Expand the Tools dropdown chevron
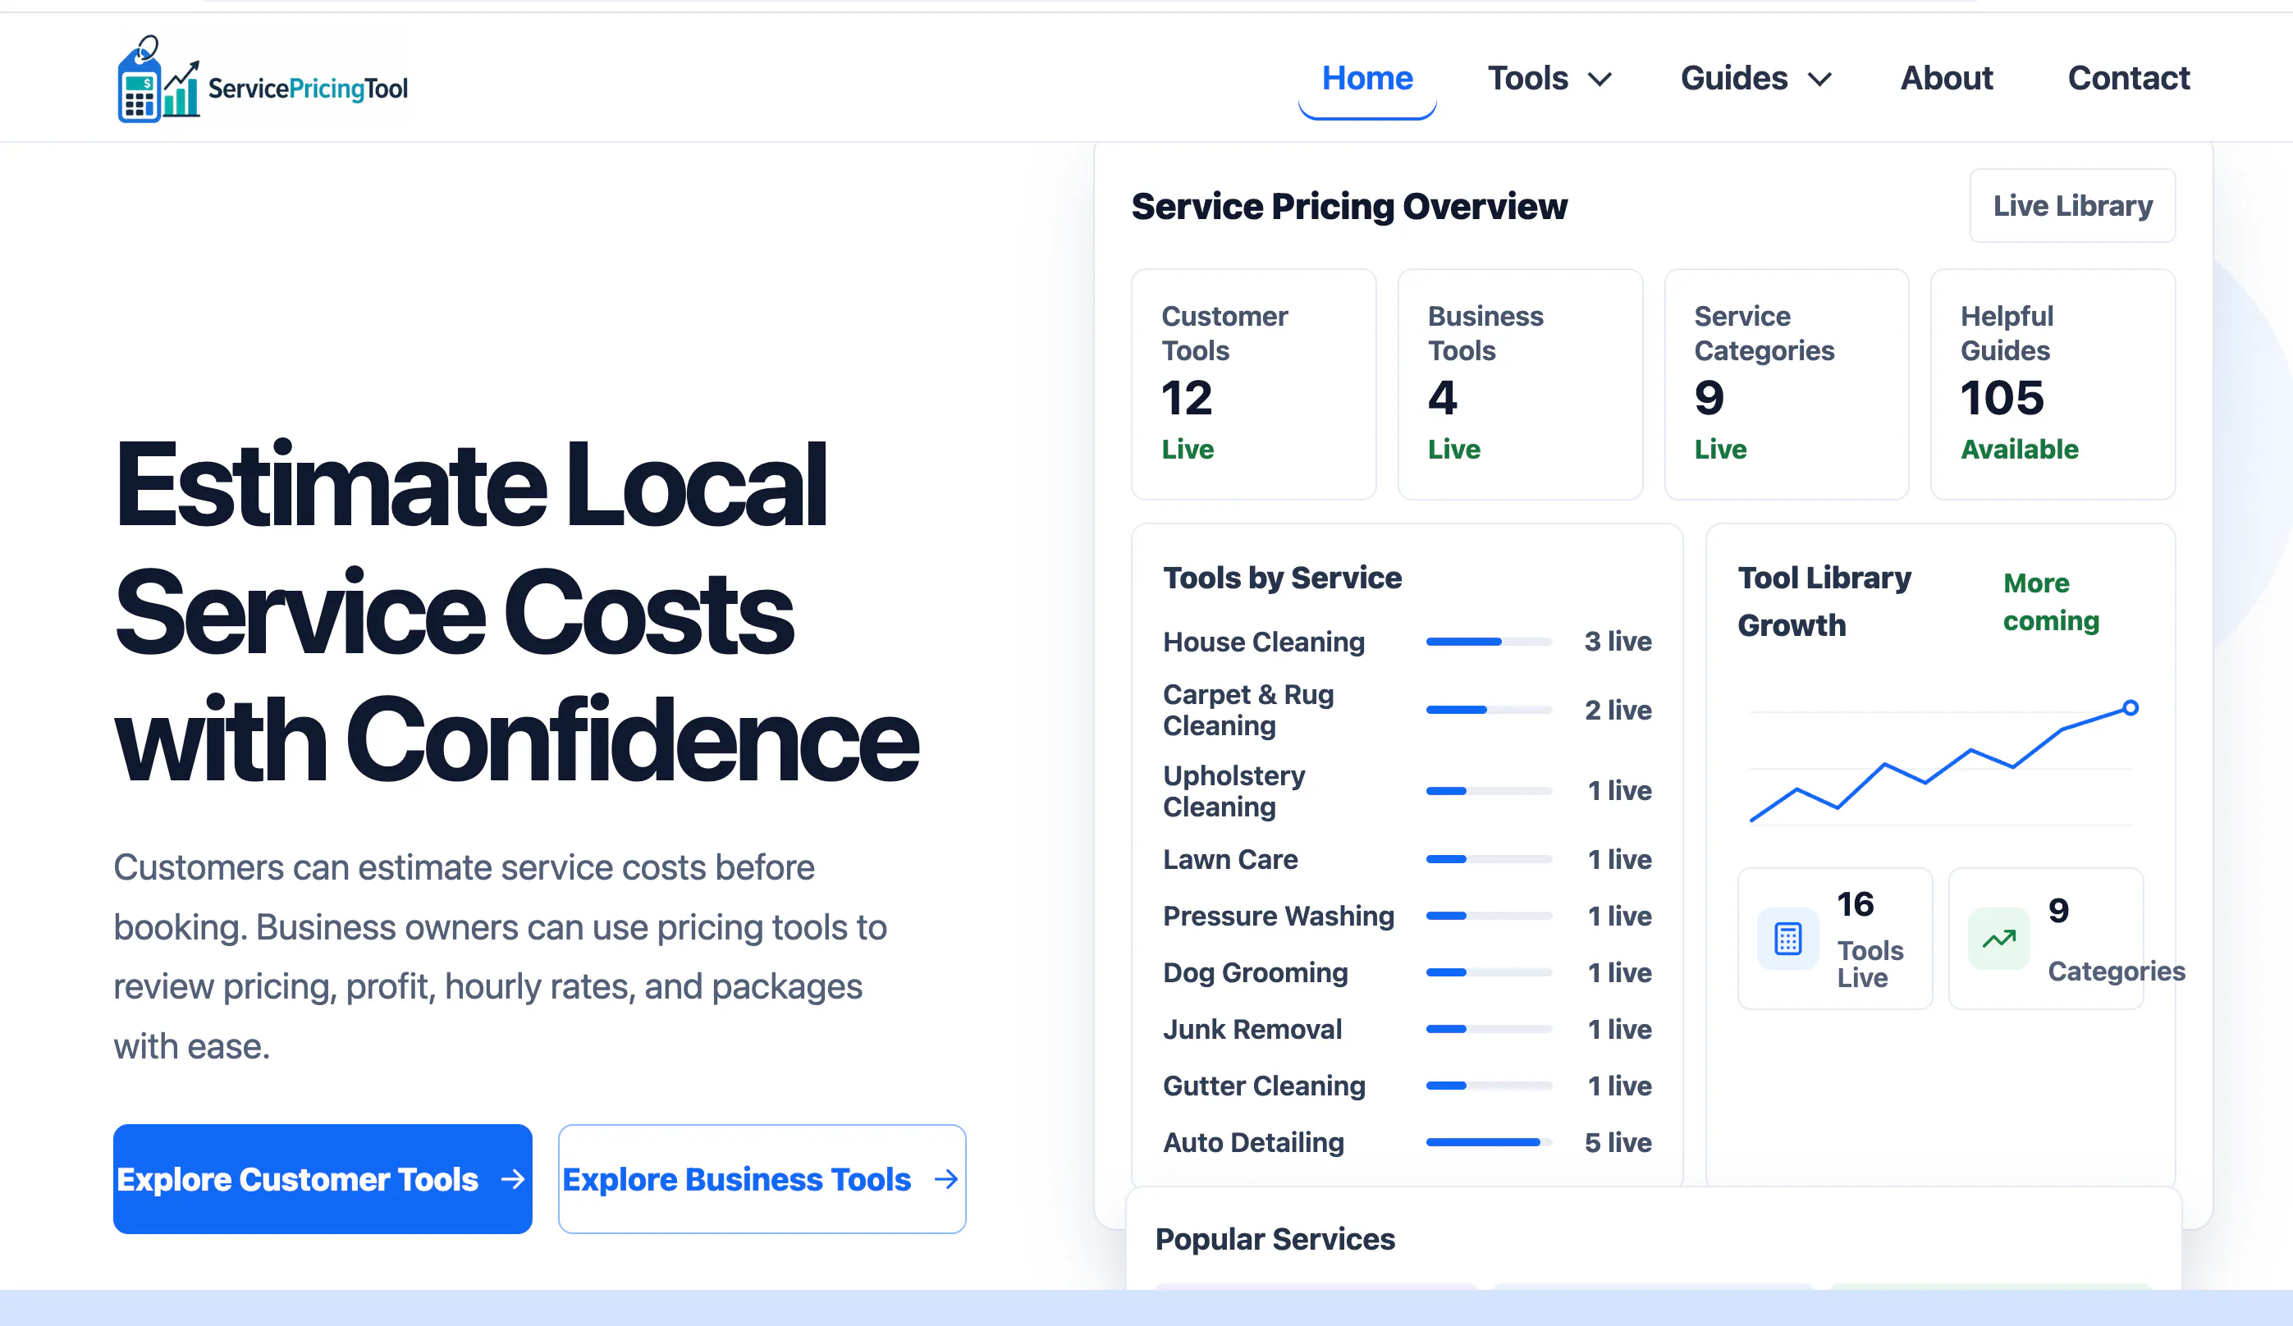Screen dimensions: 2293x1326 click(1600, 80)
